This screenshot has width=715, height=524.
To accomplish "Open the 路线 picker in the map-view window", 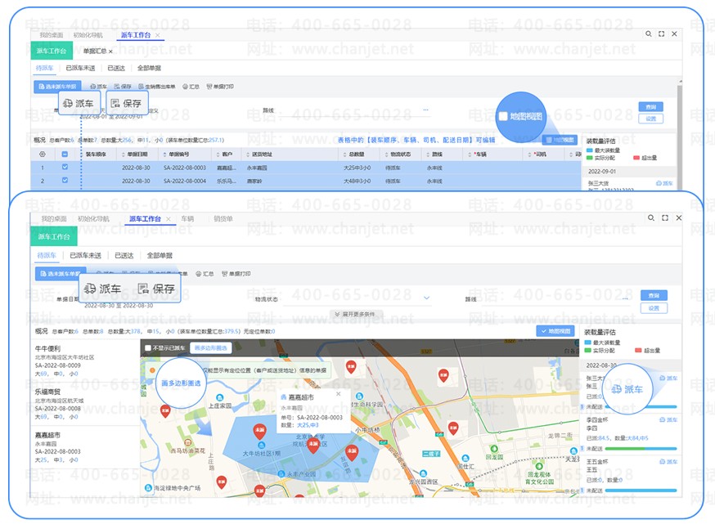I will point(626,298).
